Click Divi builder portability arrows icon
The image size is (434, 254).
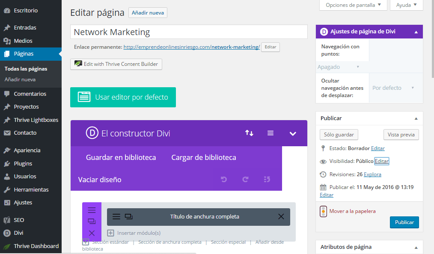(x=249, y=133)
